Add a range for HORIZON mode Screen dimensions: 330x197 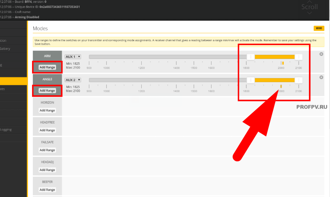tap(47, 110)
